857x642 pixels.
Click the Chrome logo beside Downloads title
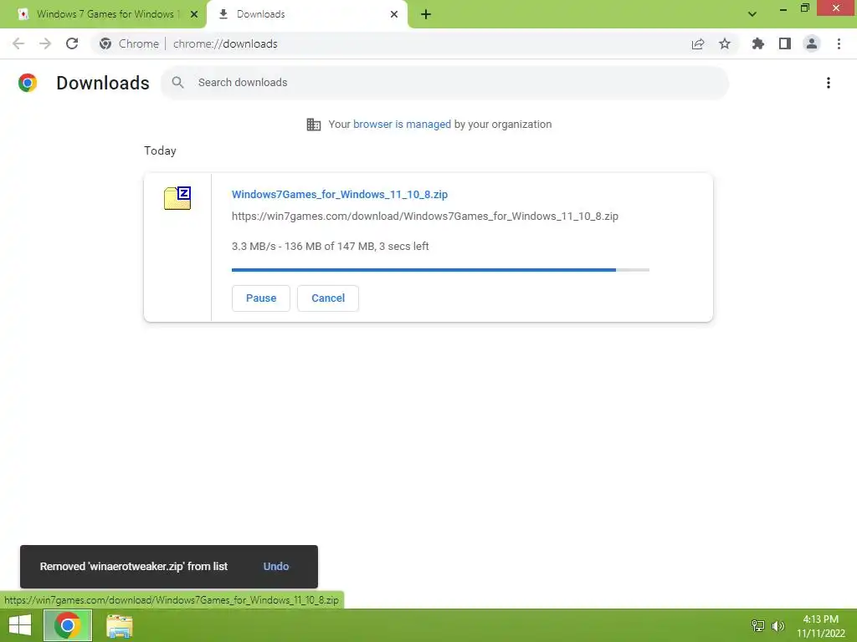point(28,83)
